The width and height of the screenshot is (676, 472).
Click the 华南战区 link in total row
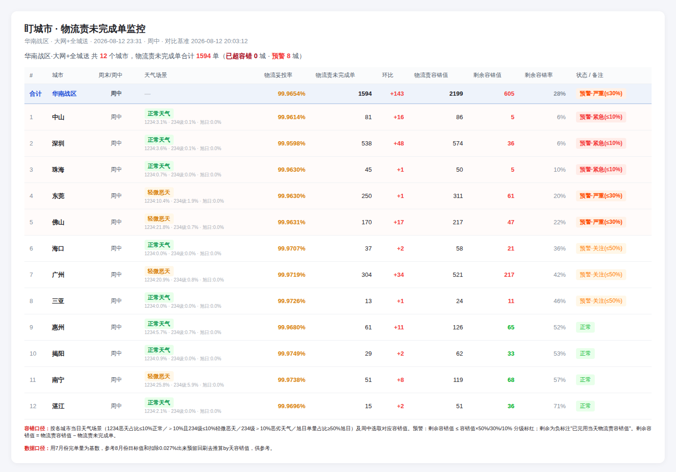pyautogui.click(x=64, y=94)
